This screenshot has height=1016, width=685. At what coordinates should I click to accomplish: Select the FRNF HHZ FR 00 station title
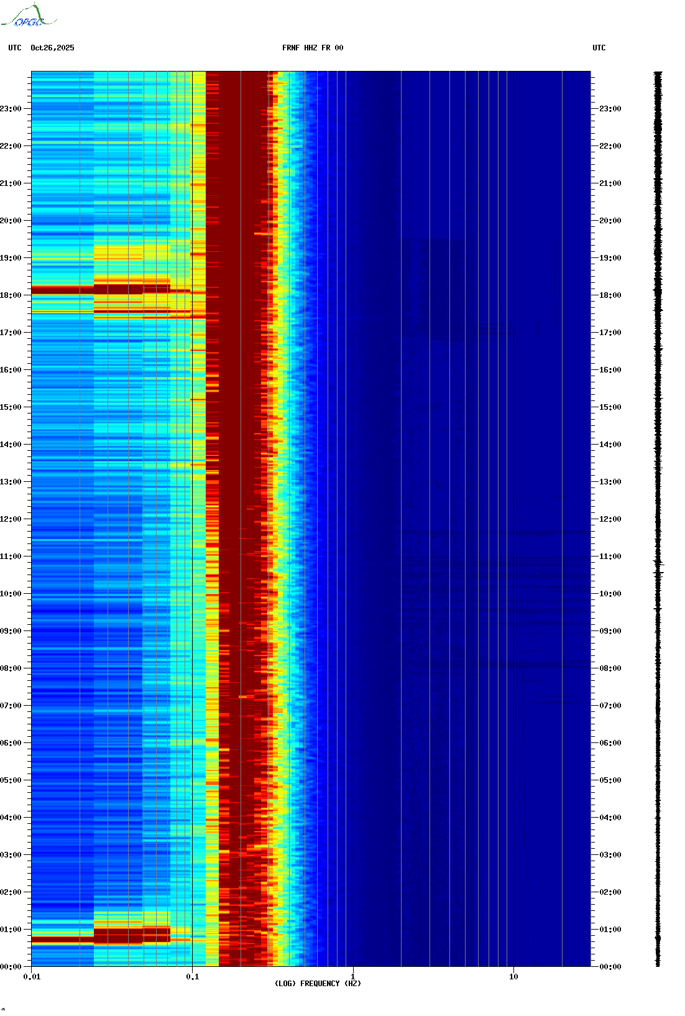313,48
